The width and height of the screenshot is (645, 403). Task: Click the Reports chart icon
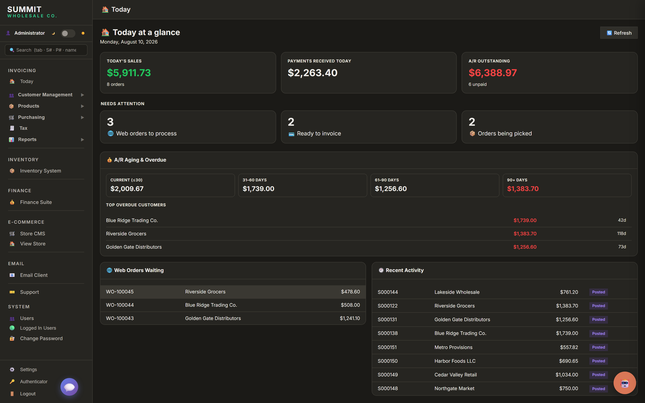[11, 140]
